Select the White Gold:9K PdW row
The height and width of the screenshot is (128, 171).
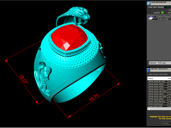159,81
